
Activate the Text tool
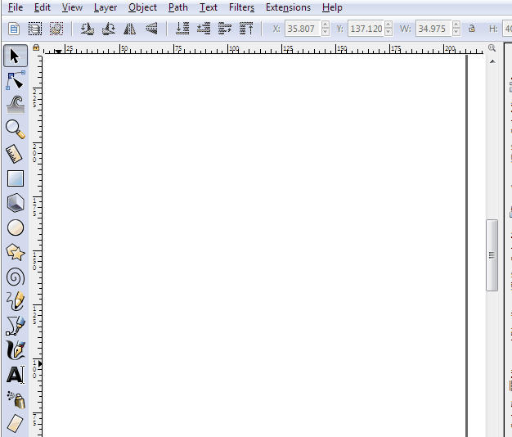click(x=15, y=376)
